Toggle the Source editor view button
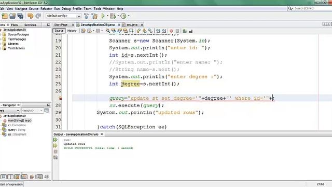The image size is (332, 187). click(59, 31)
